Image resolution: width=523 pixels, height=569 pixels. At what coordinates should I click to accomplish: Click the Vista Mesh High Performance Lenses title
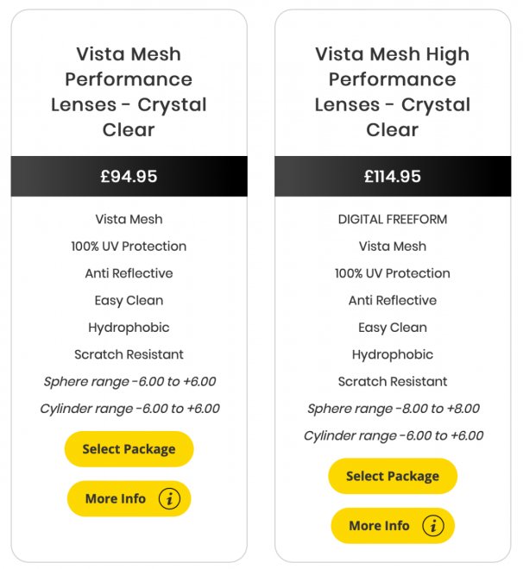tap(393, 91)
